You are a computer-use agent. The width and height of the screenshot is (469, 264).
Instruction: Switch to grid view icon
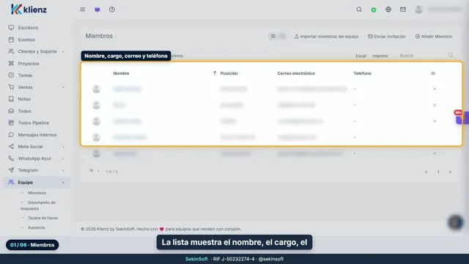(x=282, y=36)
